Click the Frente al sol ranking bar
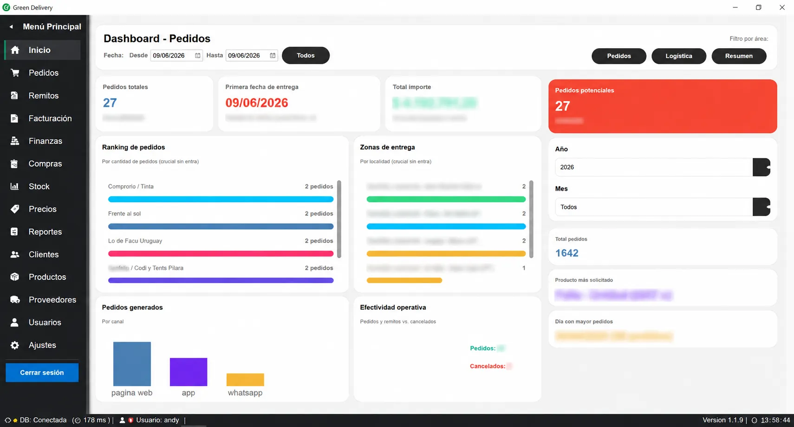This screenshot has height=427, width=794. click(x=221, y=226)
